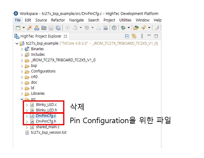The image size is (204, 158).
Task: Open the Edit menu
Action: click(28, 20)
